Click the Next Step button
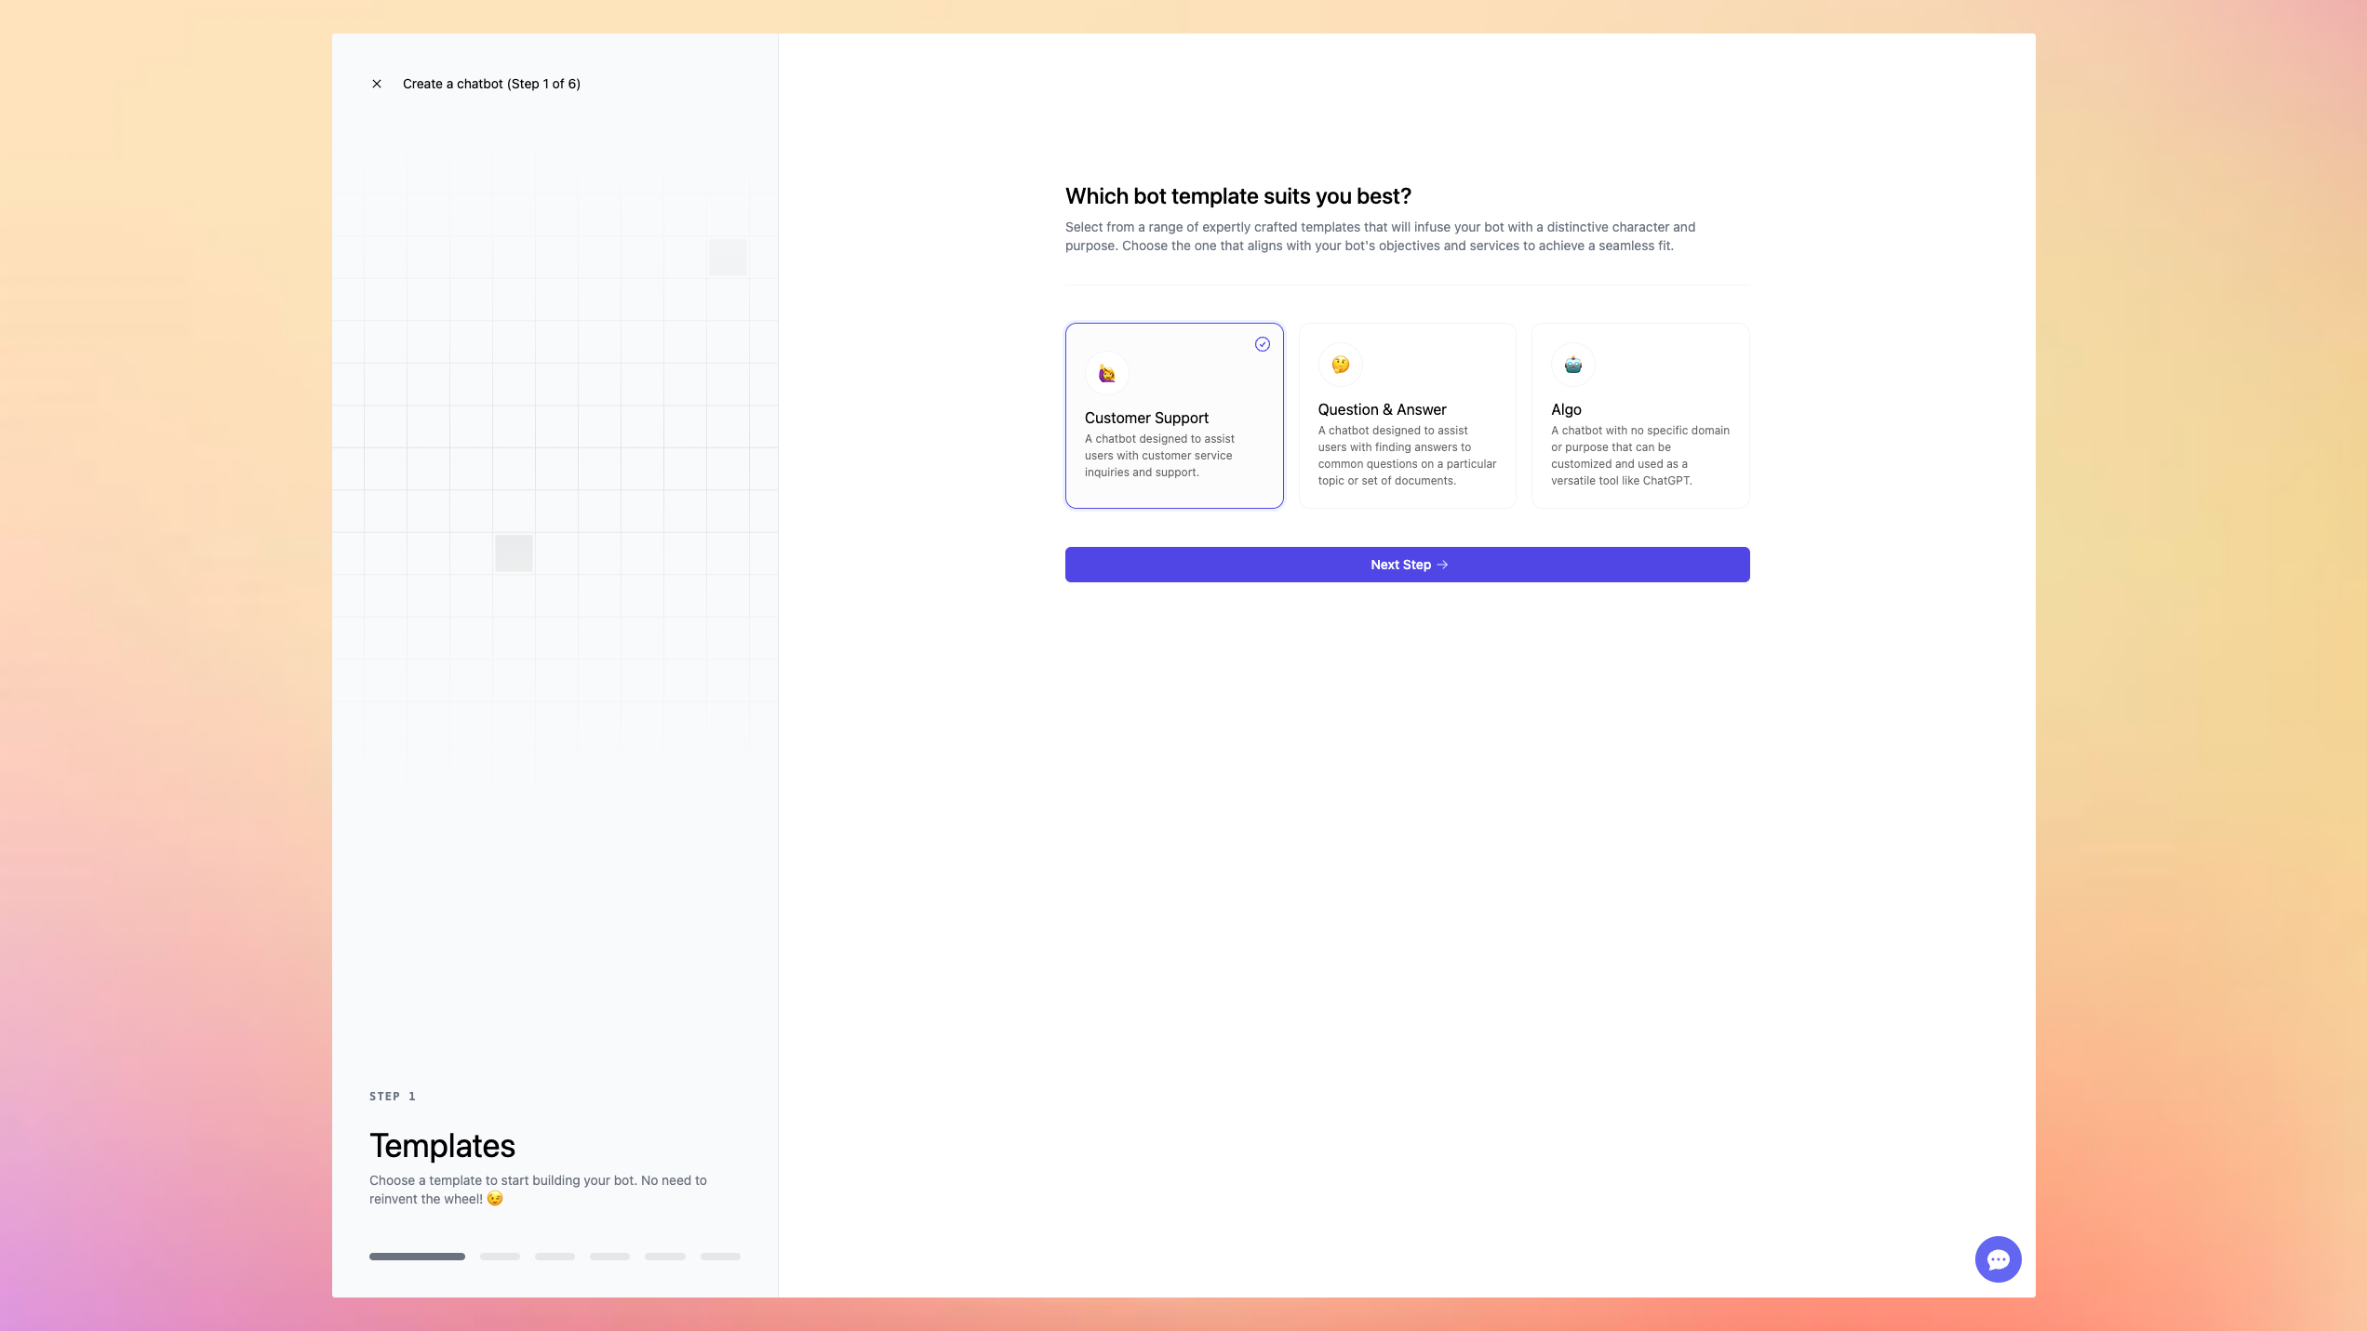Image resolution: width=2367 pixels, height=1331 pixels. tap(1407, 564)
